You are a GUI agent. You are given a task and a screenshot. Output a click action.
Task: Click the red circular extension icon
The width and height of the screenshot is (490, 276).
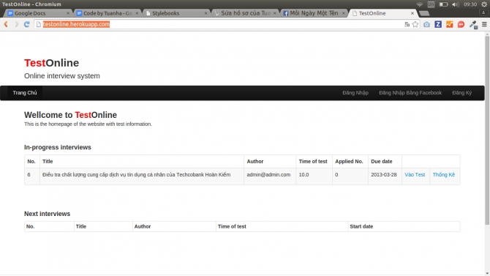coord(461,24)
